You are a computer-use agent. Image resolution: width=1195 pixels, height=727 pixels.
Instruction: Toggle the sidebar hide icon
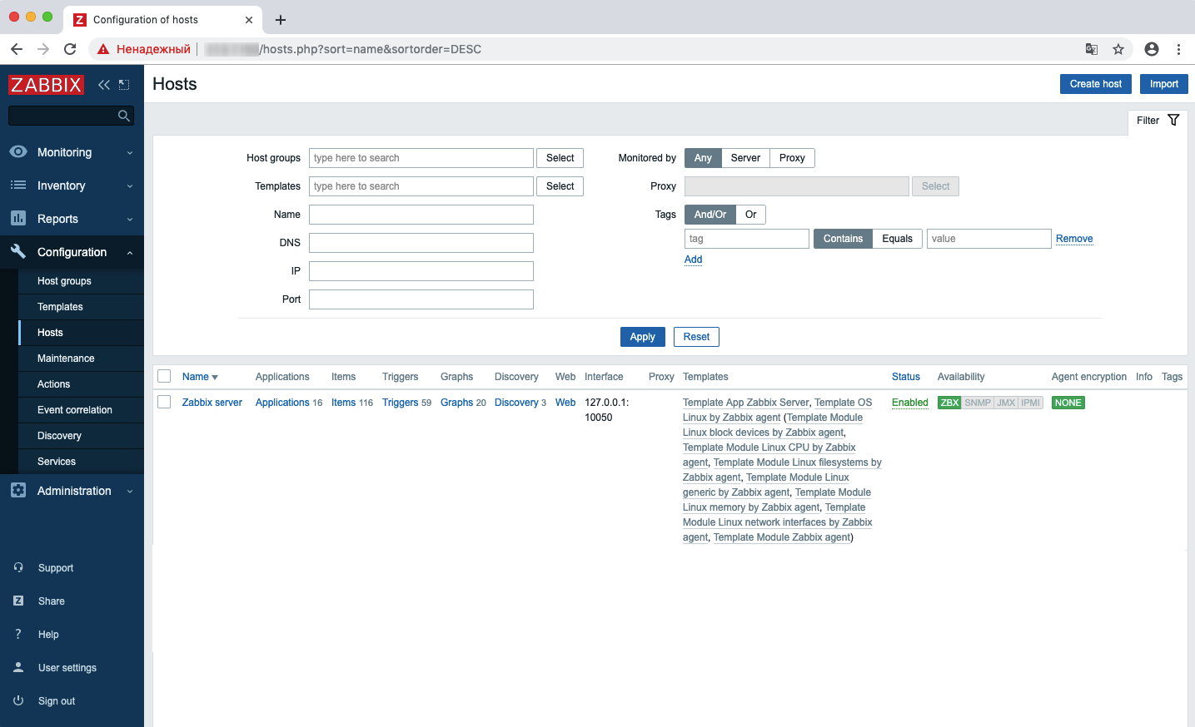pyautogui.click(x=124, y=85)
